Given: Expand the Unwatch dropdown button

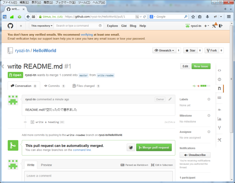Looking at the screenshot, I should point(164,50).
